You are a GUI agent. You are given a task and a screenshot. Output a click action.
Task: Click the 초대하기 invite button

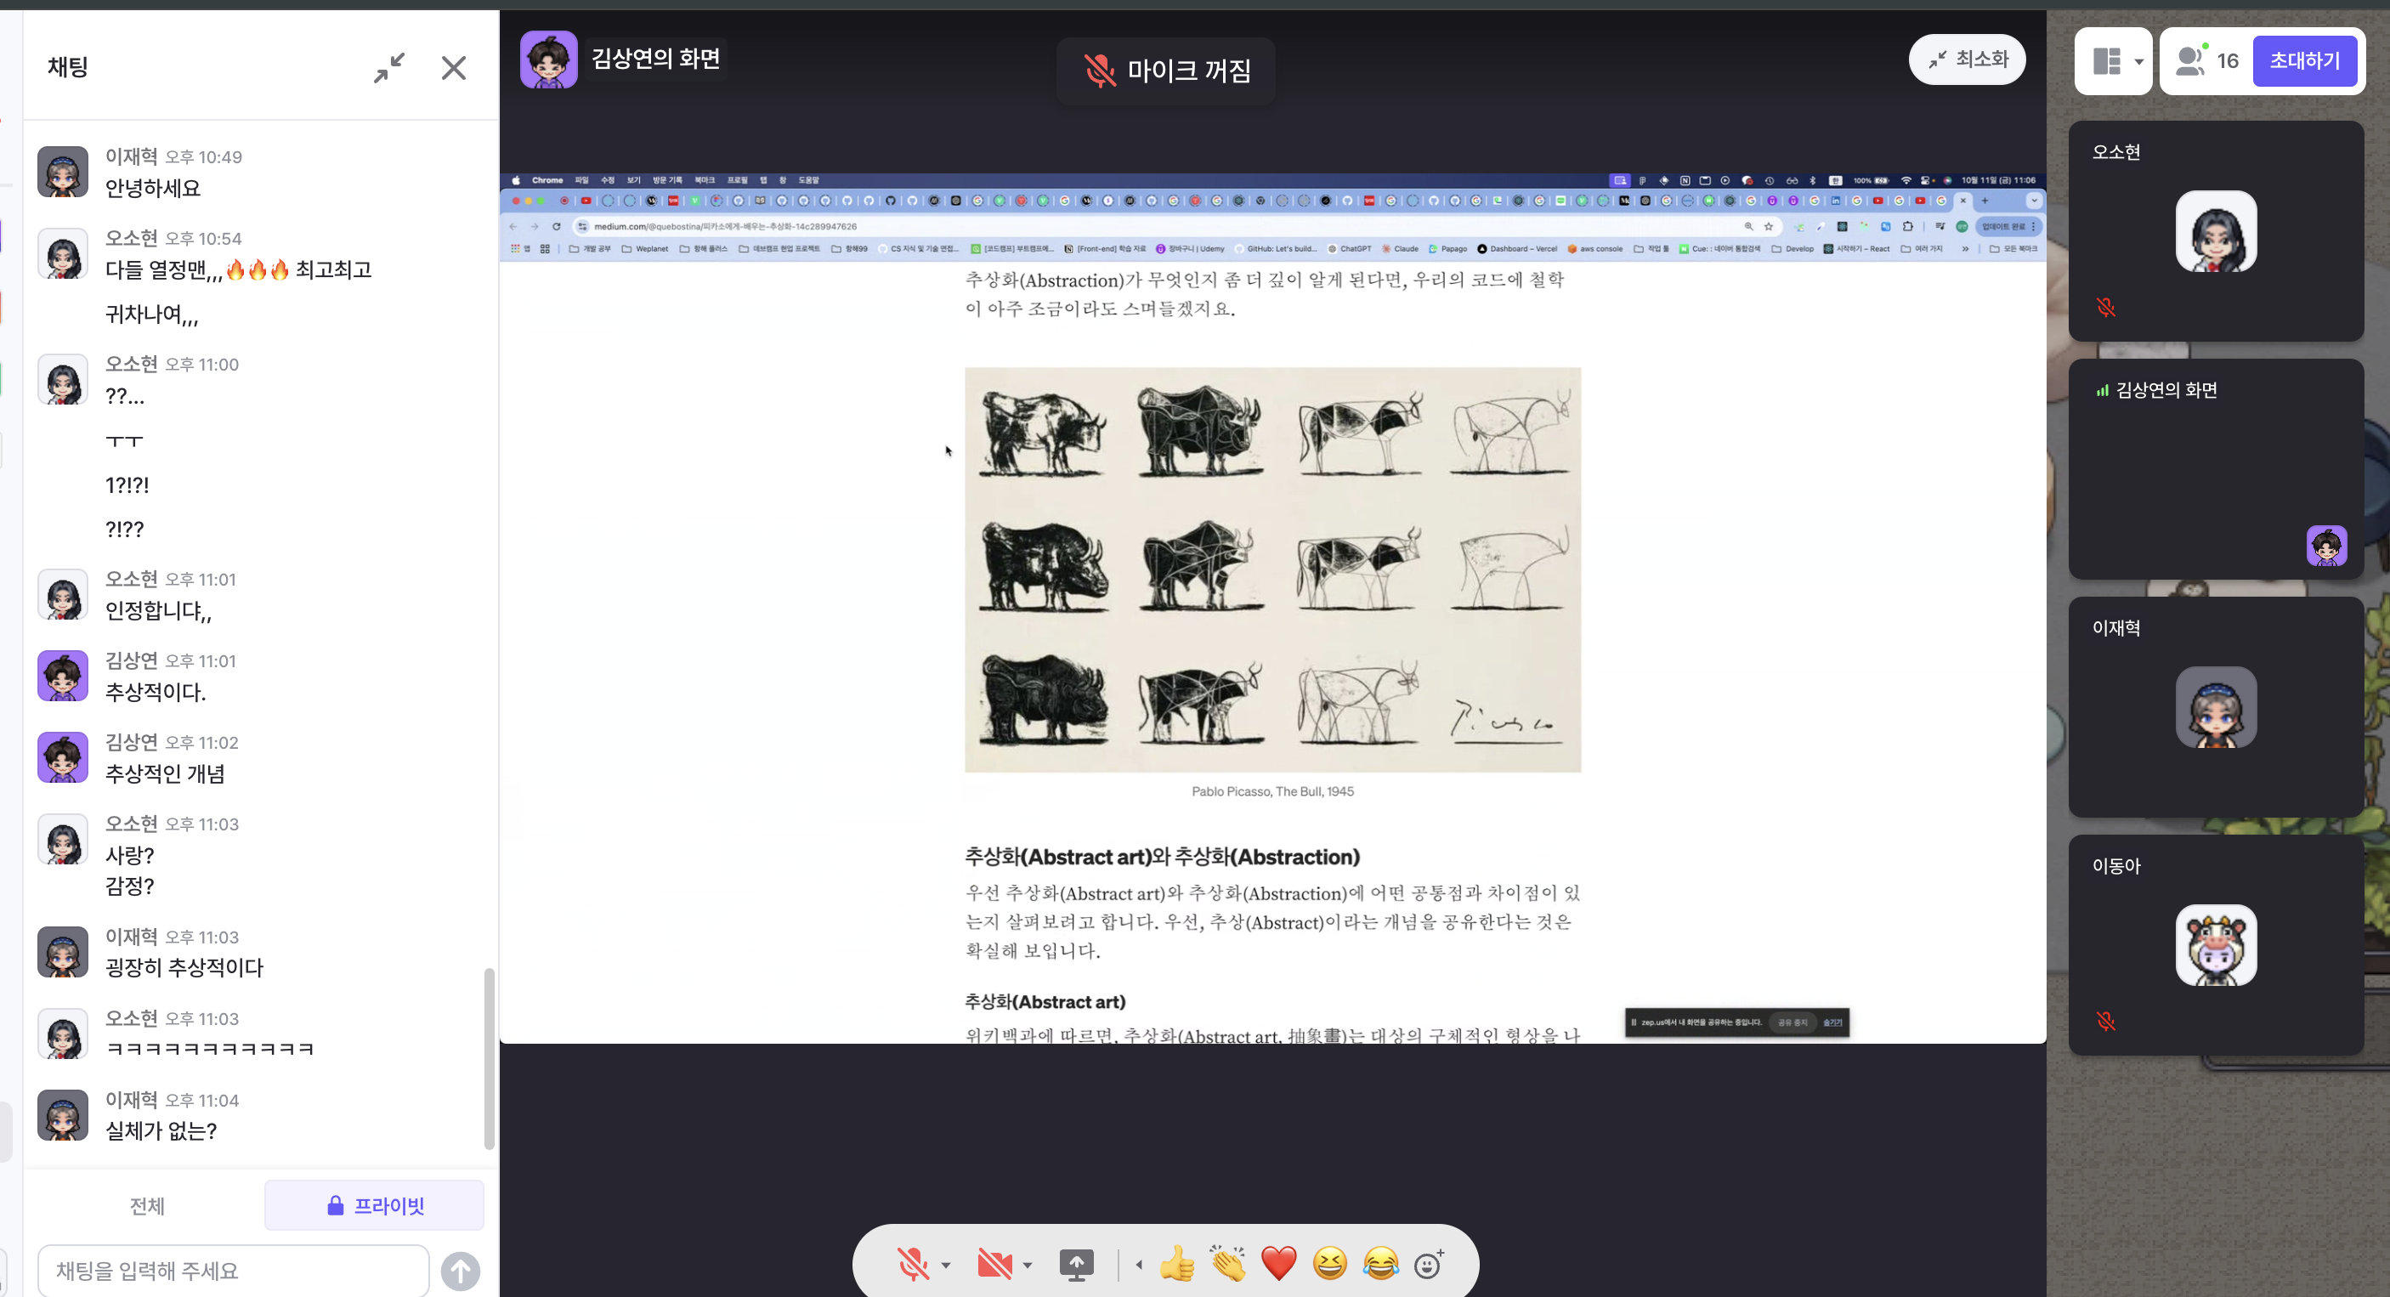(x=2305, y=60)
